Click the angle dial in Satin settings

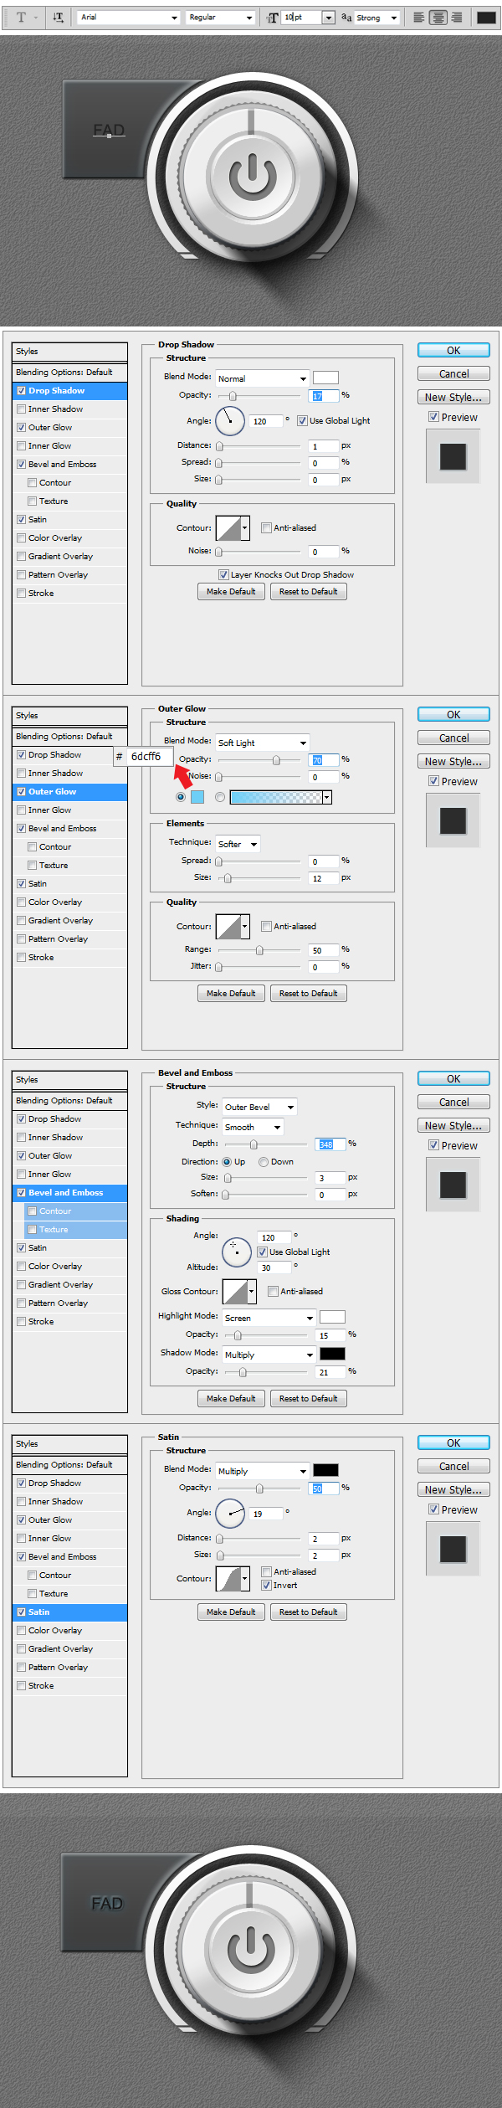point(230,1512)
